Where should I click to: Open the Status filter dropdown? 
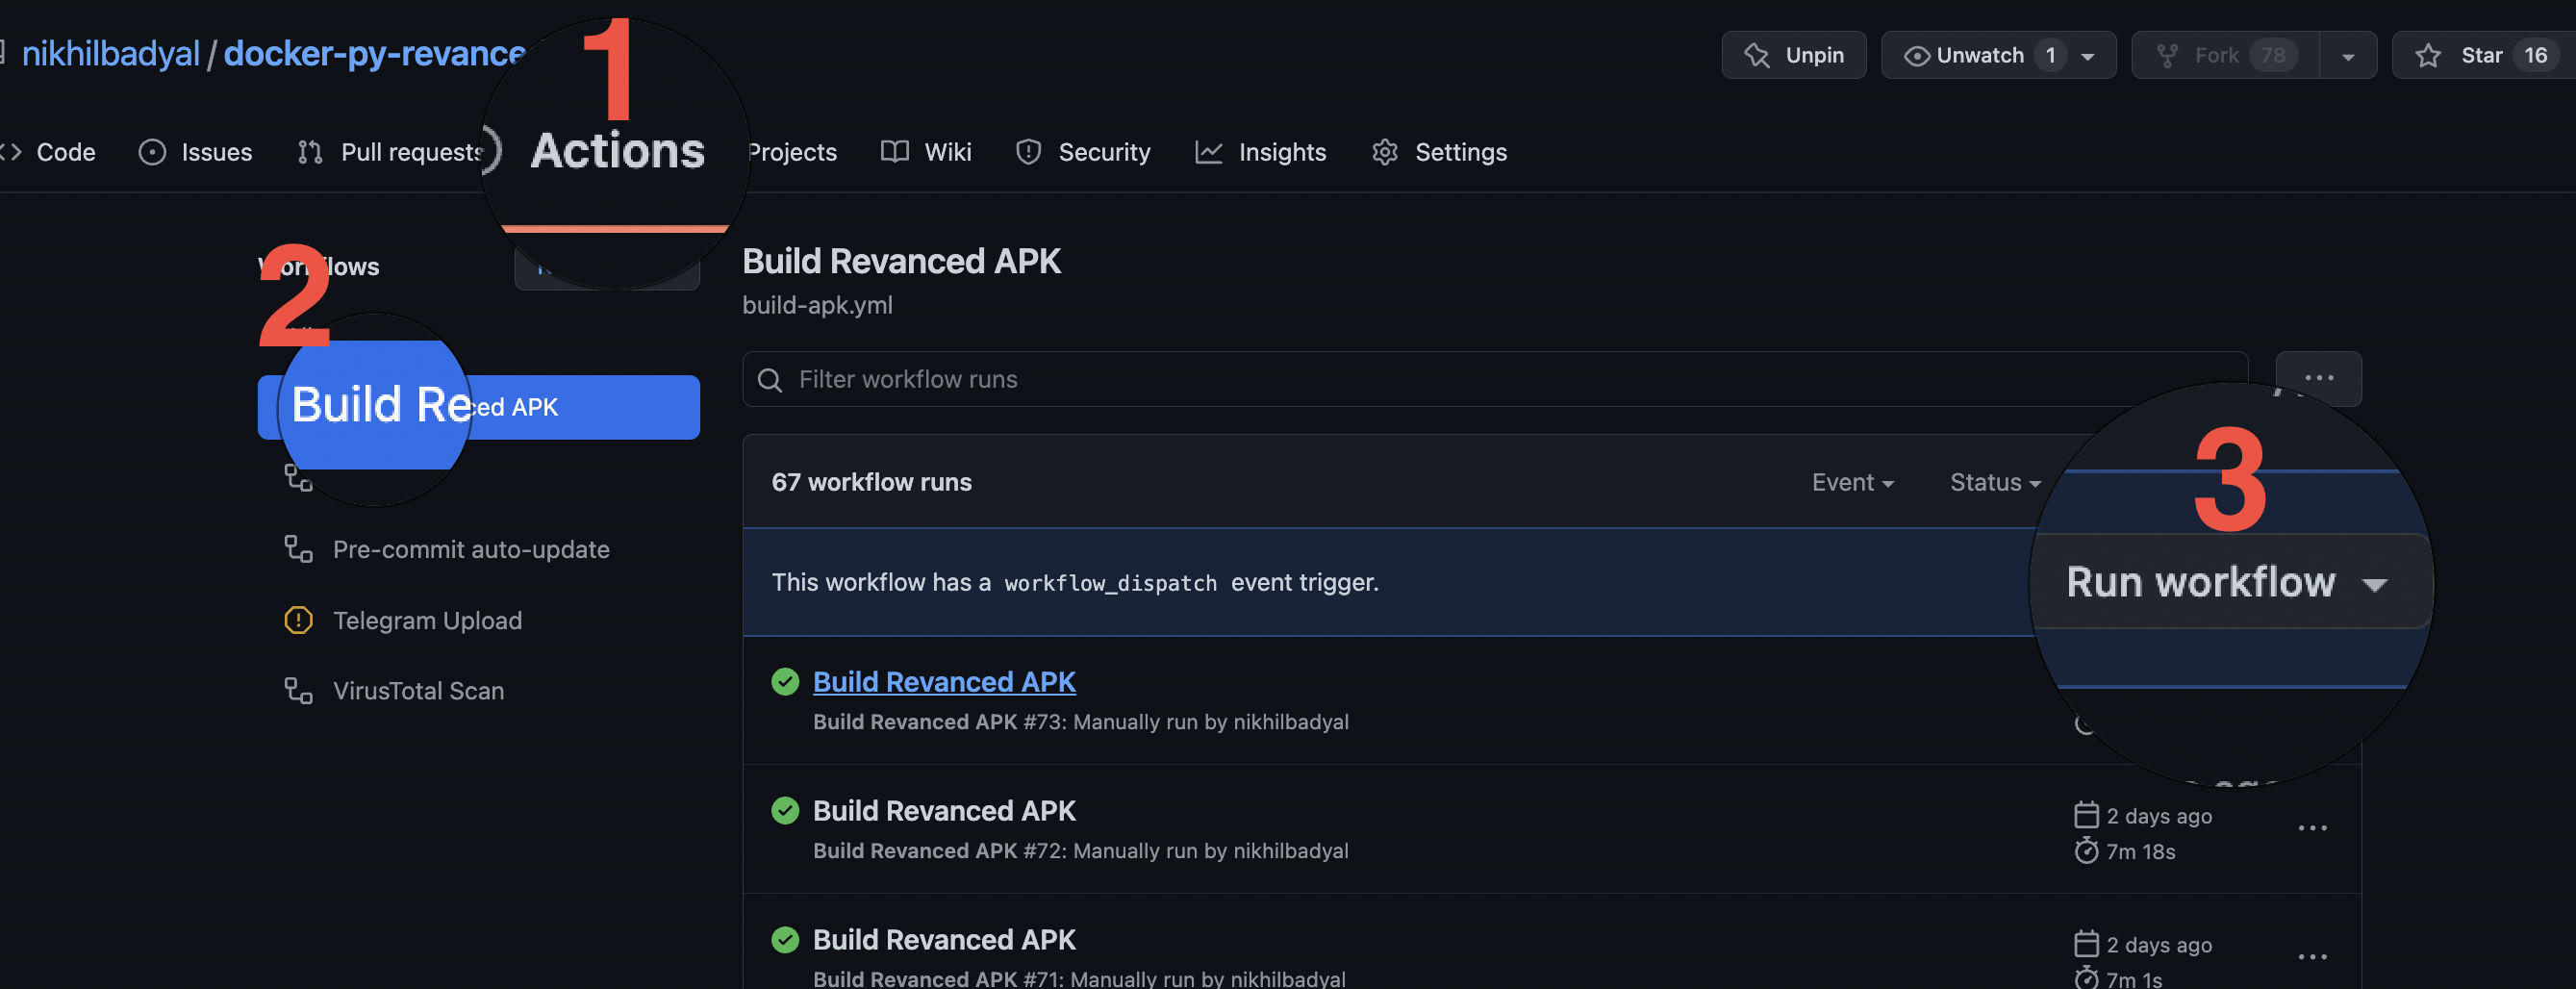tap(1995, 482)
